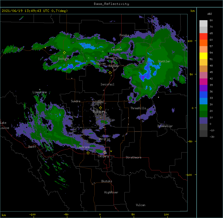
Task: Click the Lake Louise label
Action: [5, 125]
